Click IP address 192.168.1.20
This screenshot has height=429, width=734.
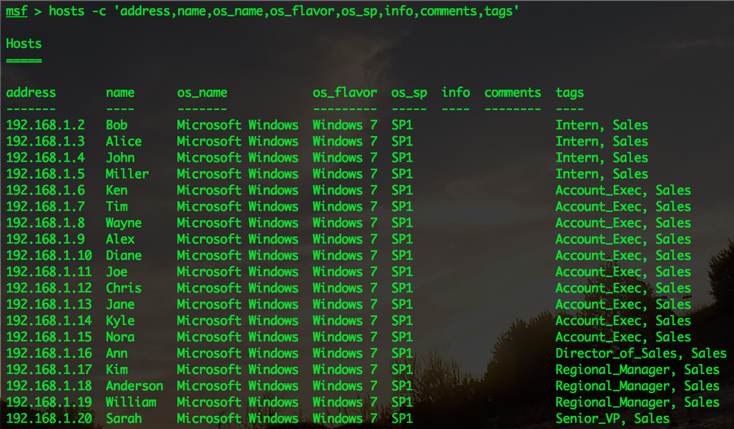(x=49, y=419)
